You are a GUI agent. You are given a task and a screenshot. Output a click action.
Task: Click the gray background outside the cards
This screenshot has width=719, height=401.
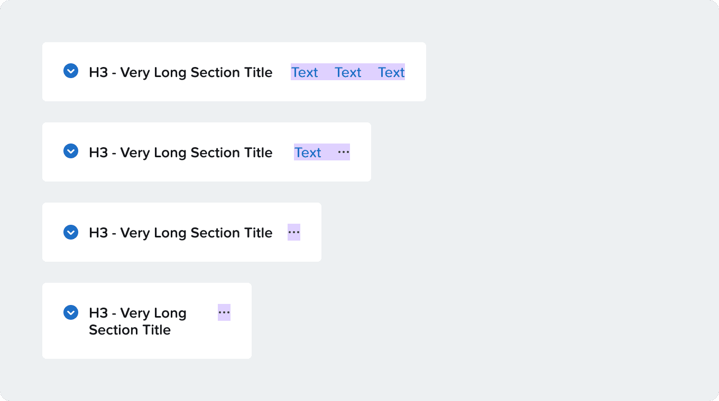(555, 211)
